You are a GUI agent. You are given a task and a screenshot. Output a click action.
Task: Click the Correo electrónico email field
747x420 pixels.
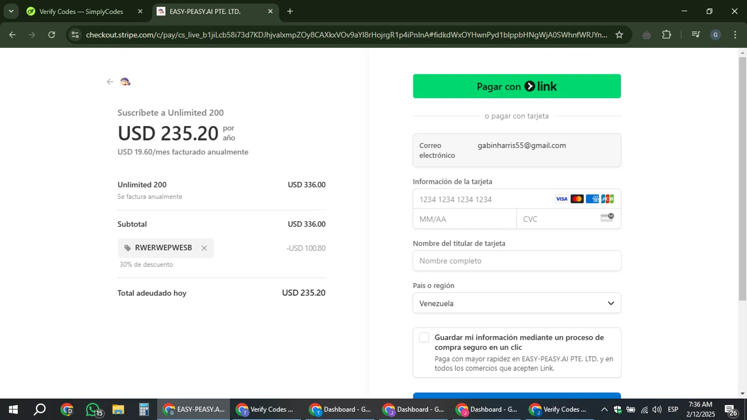click(516, 150)
